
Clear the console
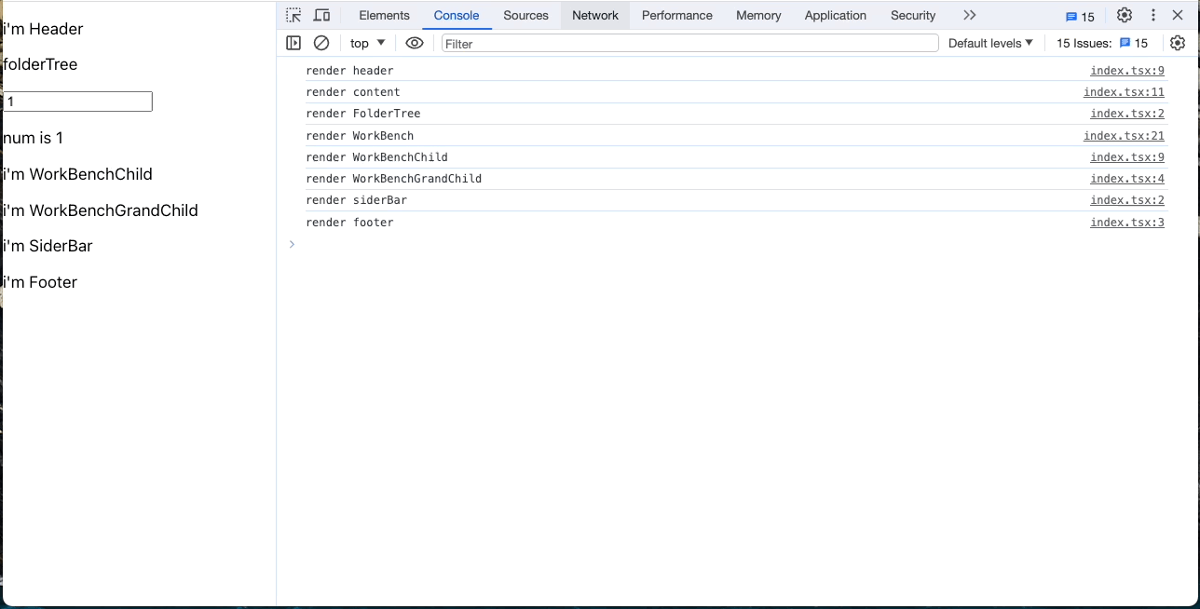coord(321,43)
